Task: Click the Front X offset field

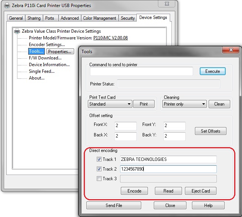Action: pos(126,126)
